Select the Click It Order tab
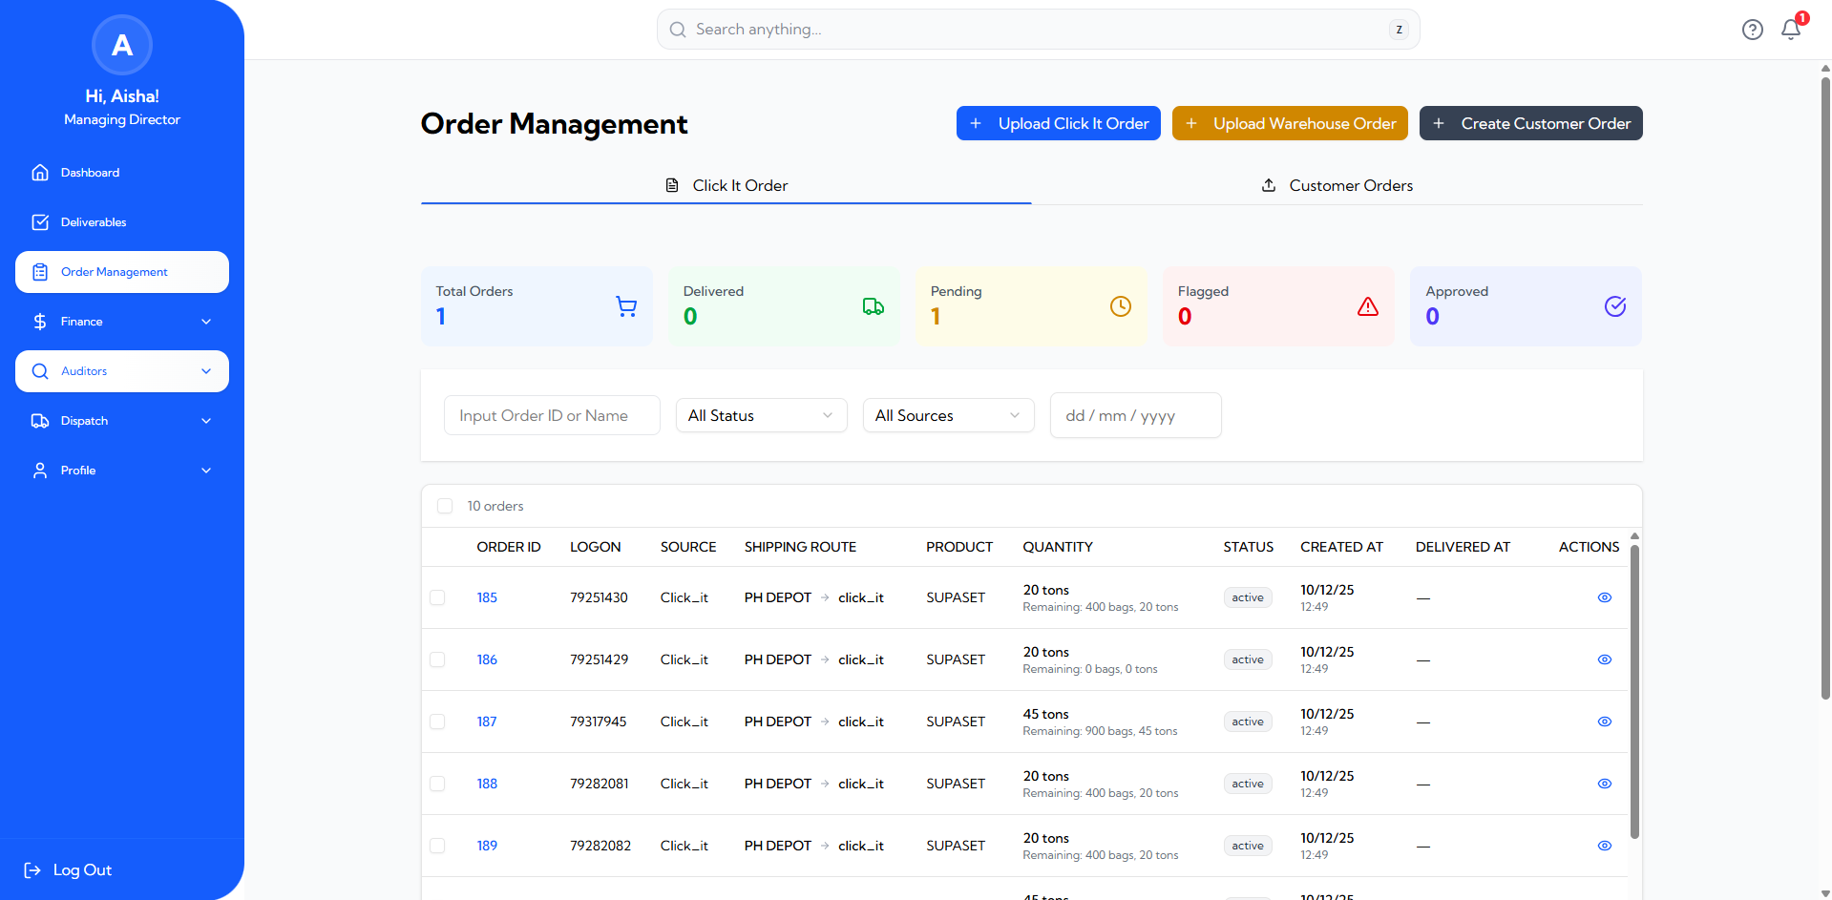The width and height of the screenshot is (1832, 900). tap(726, 185)
